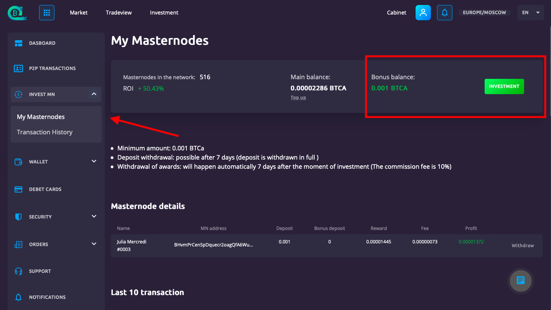Open the apps grid icon
Image resolution: width=551 pixels, height=310 pixels.
(47, 13)
